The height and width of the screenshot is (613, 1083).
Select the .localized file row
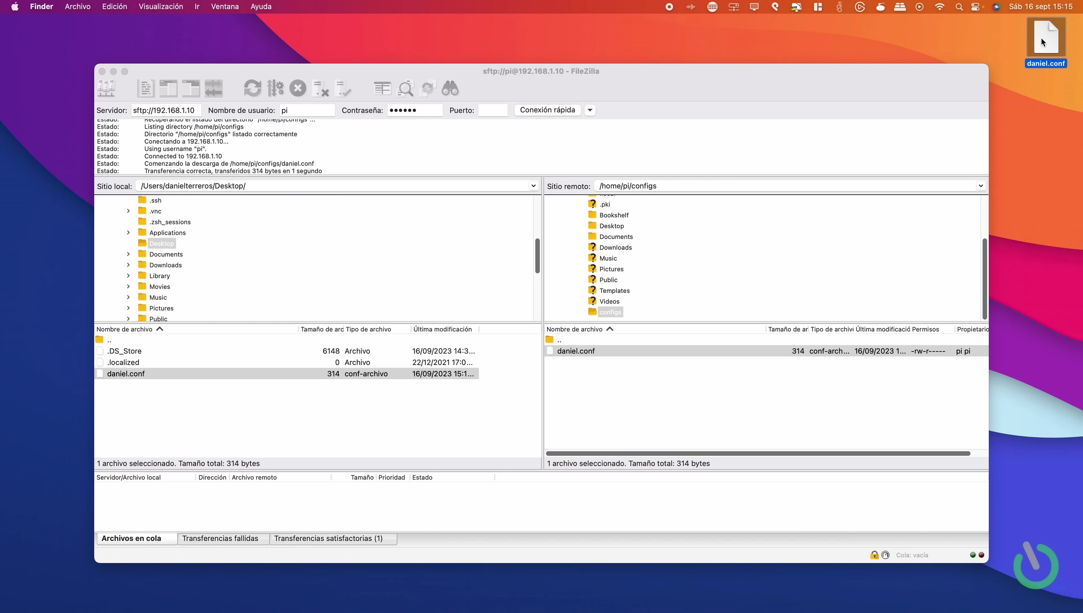(x=287, y=362)
